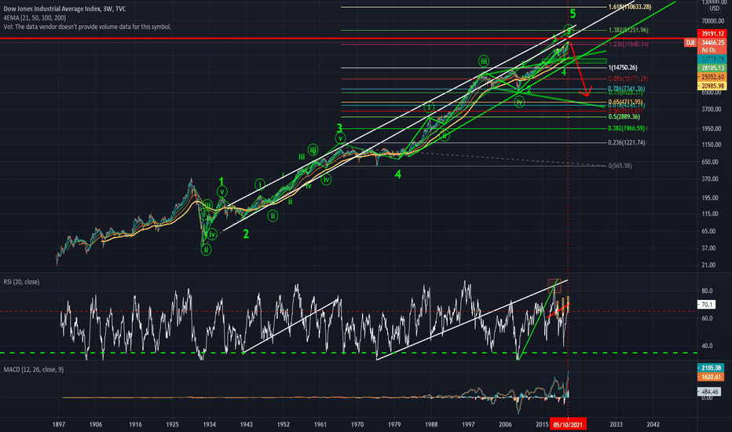
Task: Click the 0.382(1966.59) Fibonacci level label
Action: [627, 129]
